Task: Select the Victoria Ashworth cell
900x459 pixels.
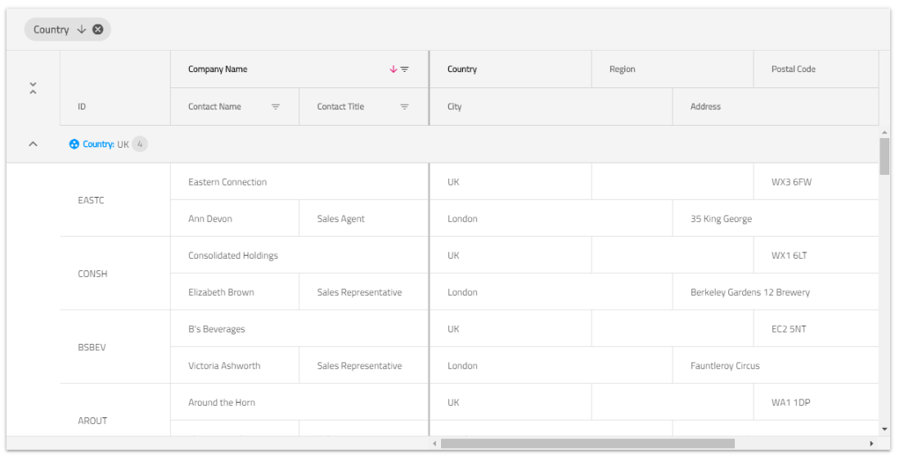Action: point(235,365)
